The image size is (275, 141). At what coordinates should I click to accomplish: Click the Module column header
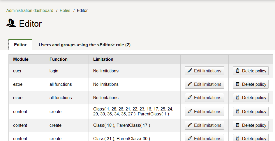pyautogui.click(x=21, y=59)
